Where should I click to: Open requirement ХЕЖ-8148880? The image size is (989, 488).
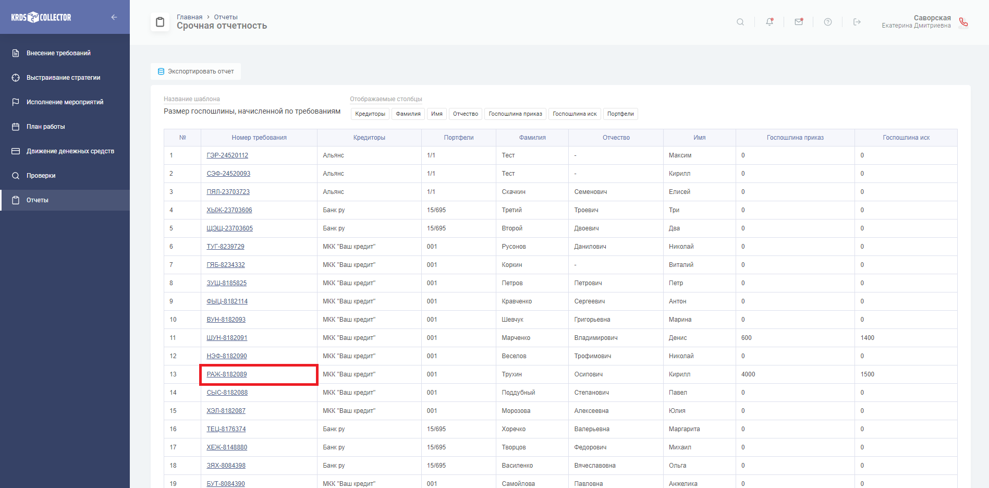click(227, 447)
